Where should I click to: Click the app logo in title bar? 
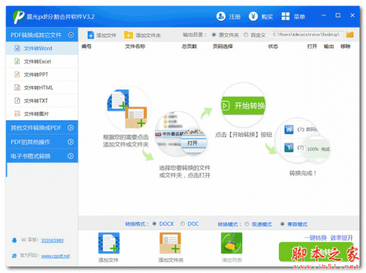tap(18, 17)
